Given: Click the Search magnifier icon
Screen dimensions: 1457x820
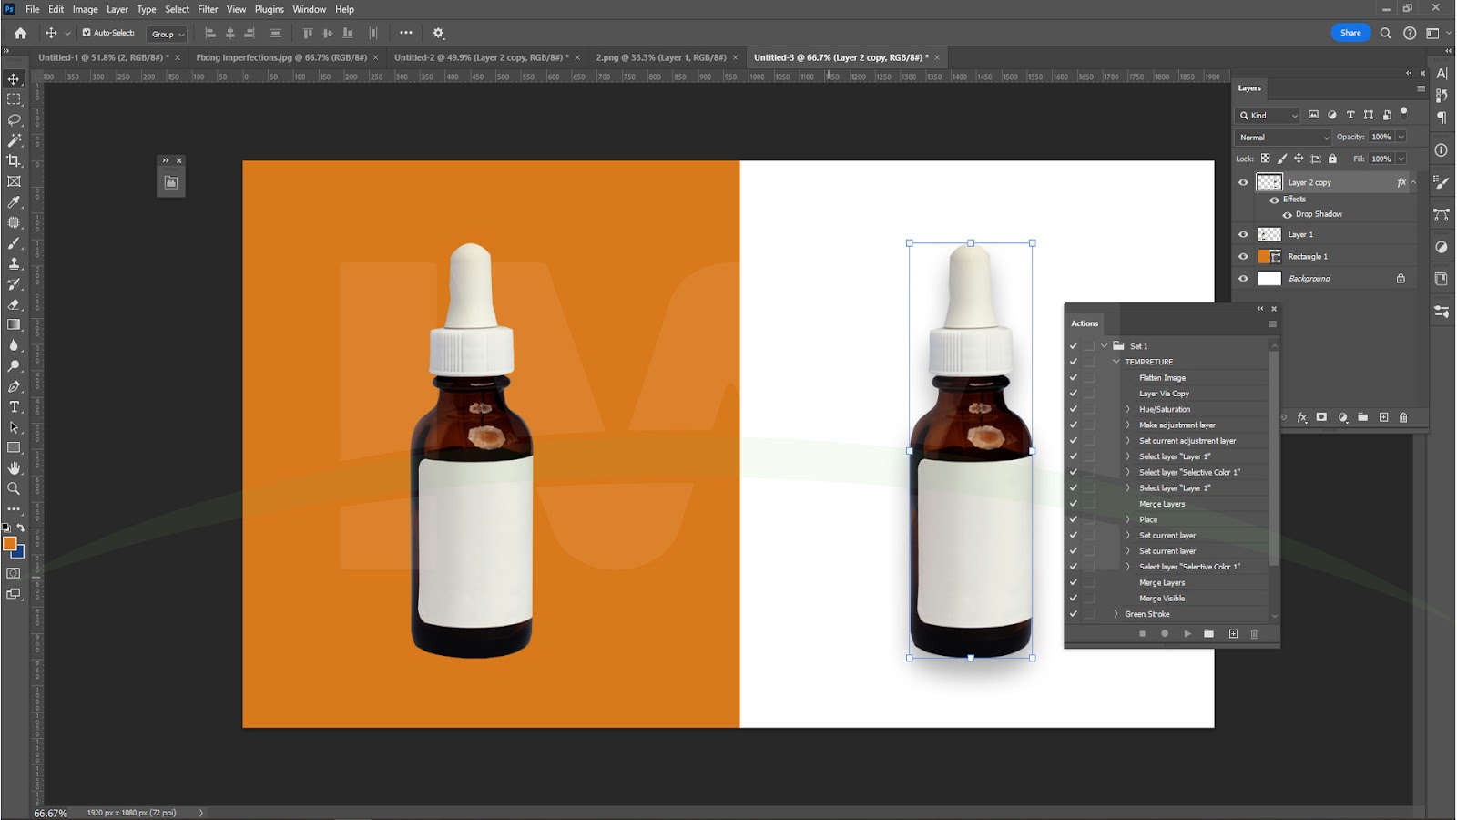Looking at the screenshot, I should click(1385, 33).
